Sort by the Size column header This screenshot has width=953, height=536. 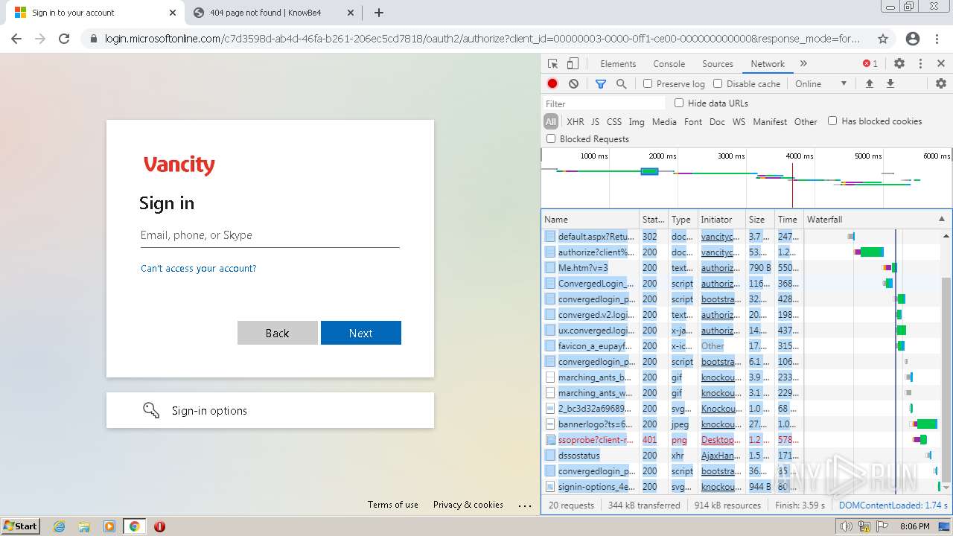[x=759, y=220]
